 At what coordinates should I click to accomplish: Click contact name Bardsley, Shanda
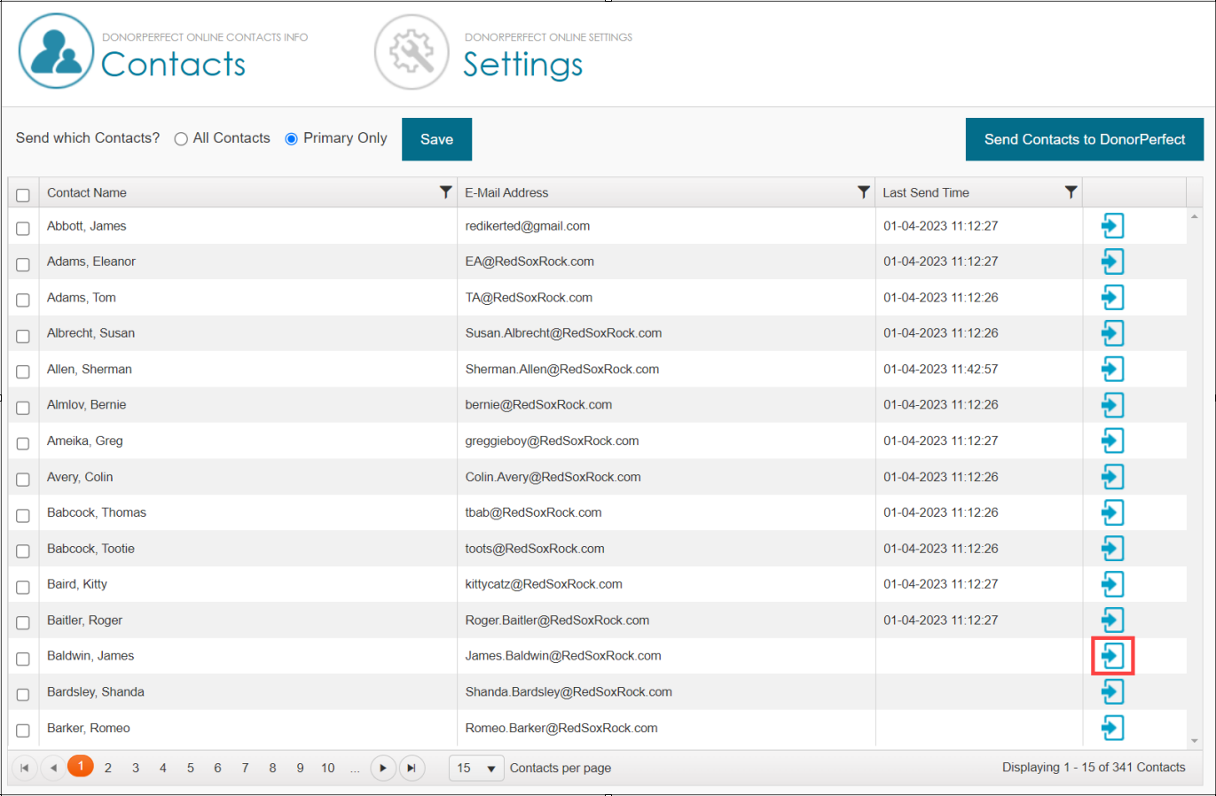point(96,691)
